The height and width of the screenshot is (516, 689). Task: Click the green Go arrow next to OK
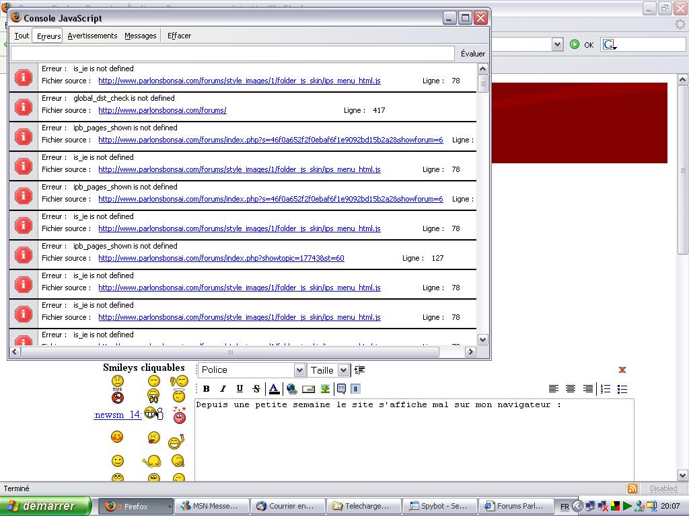tap(575, 44)
